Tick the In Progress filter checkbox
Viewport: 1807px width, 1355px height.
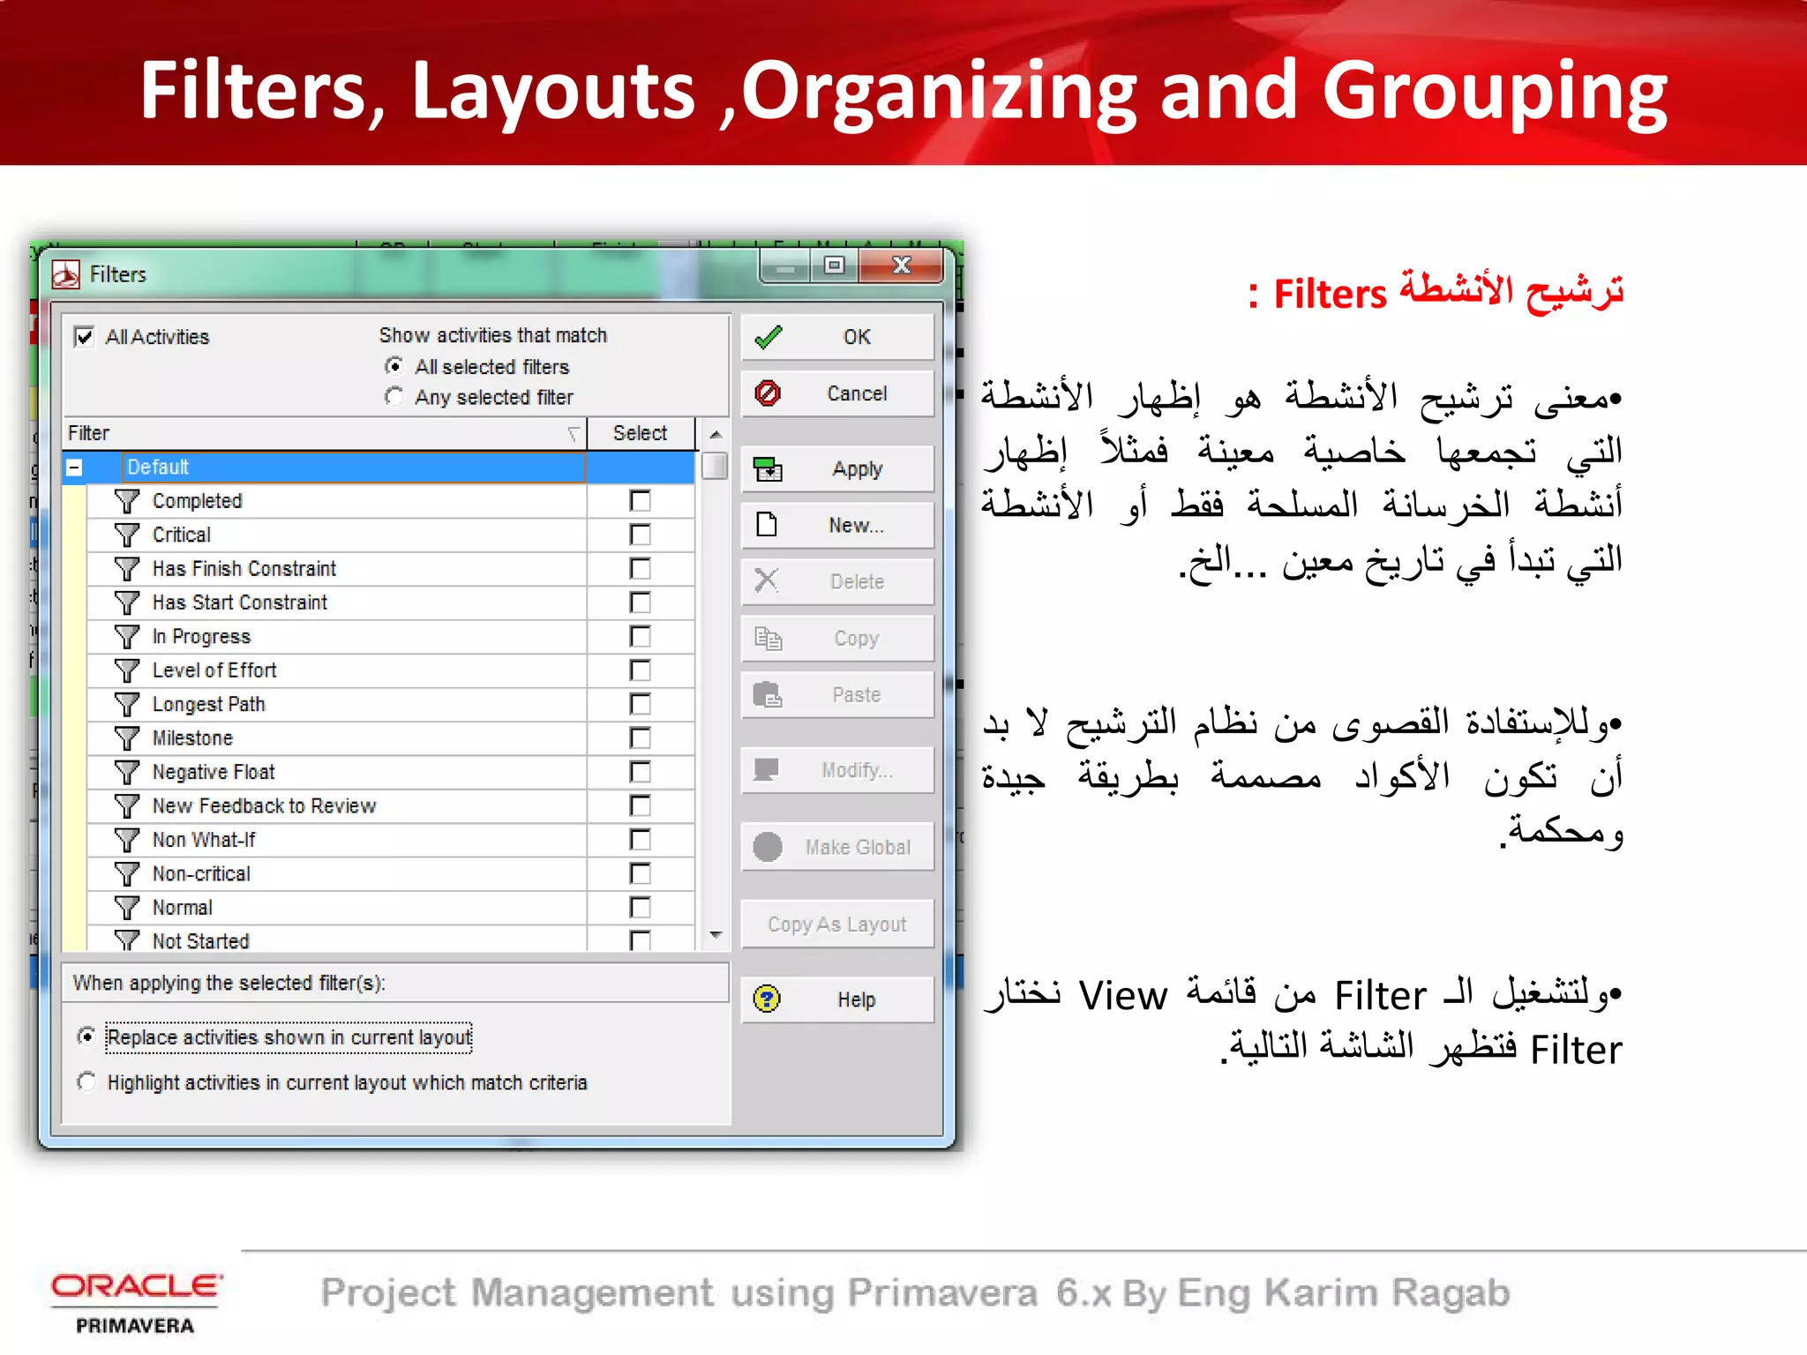640,637
